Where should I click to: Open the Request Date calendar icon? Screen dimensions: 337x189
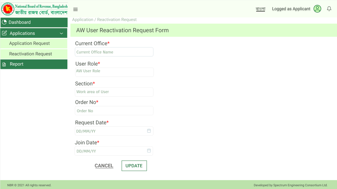click(x=149, y=131)
